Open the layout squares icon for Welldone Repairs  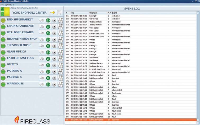[60, 33]
